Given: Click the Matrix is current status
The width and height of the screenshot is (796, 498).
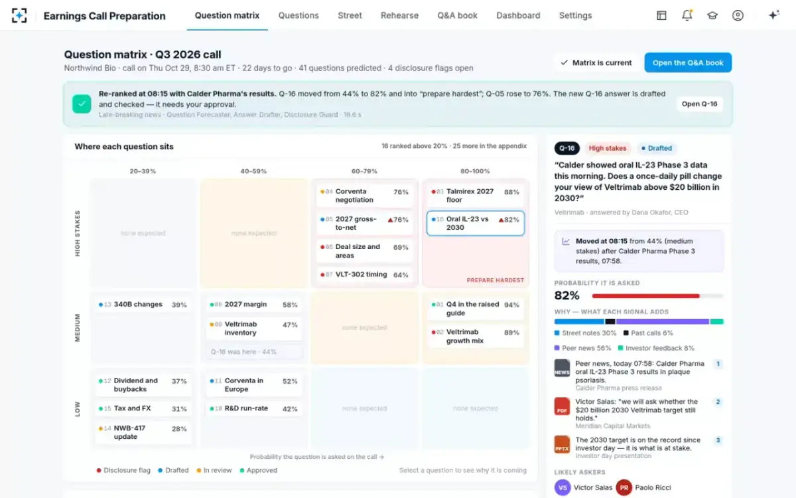Looking at the screenshot, I should click(596, 62).
